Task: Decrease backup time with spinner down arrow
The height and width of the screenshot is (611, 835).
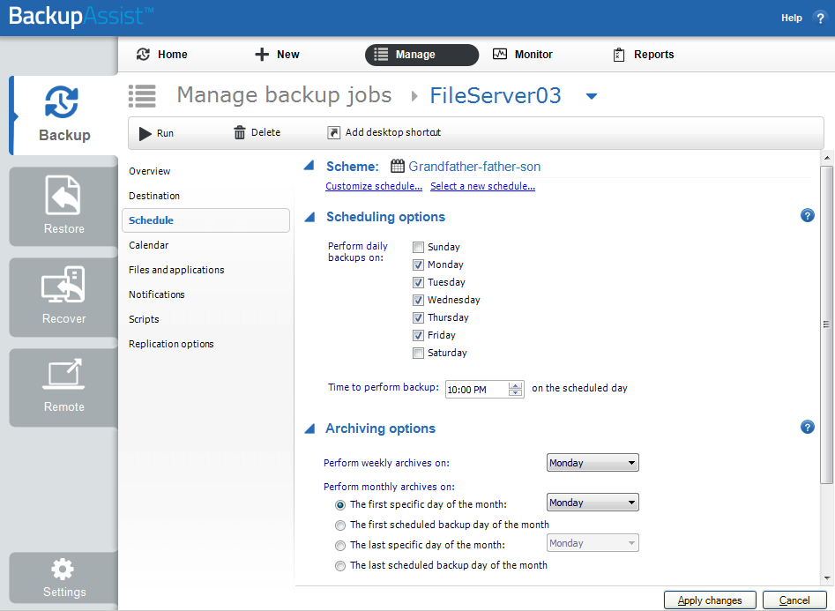Action: 515,392
